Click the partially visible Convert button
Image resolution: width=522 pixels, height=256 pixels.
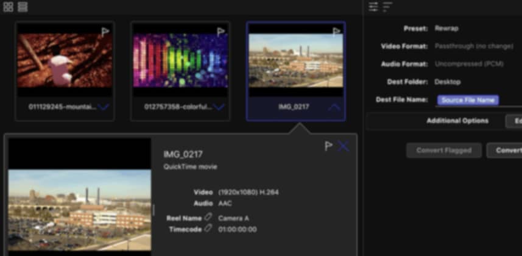pos(504,151)
